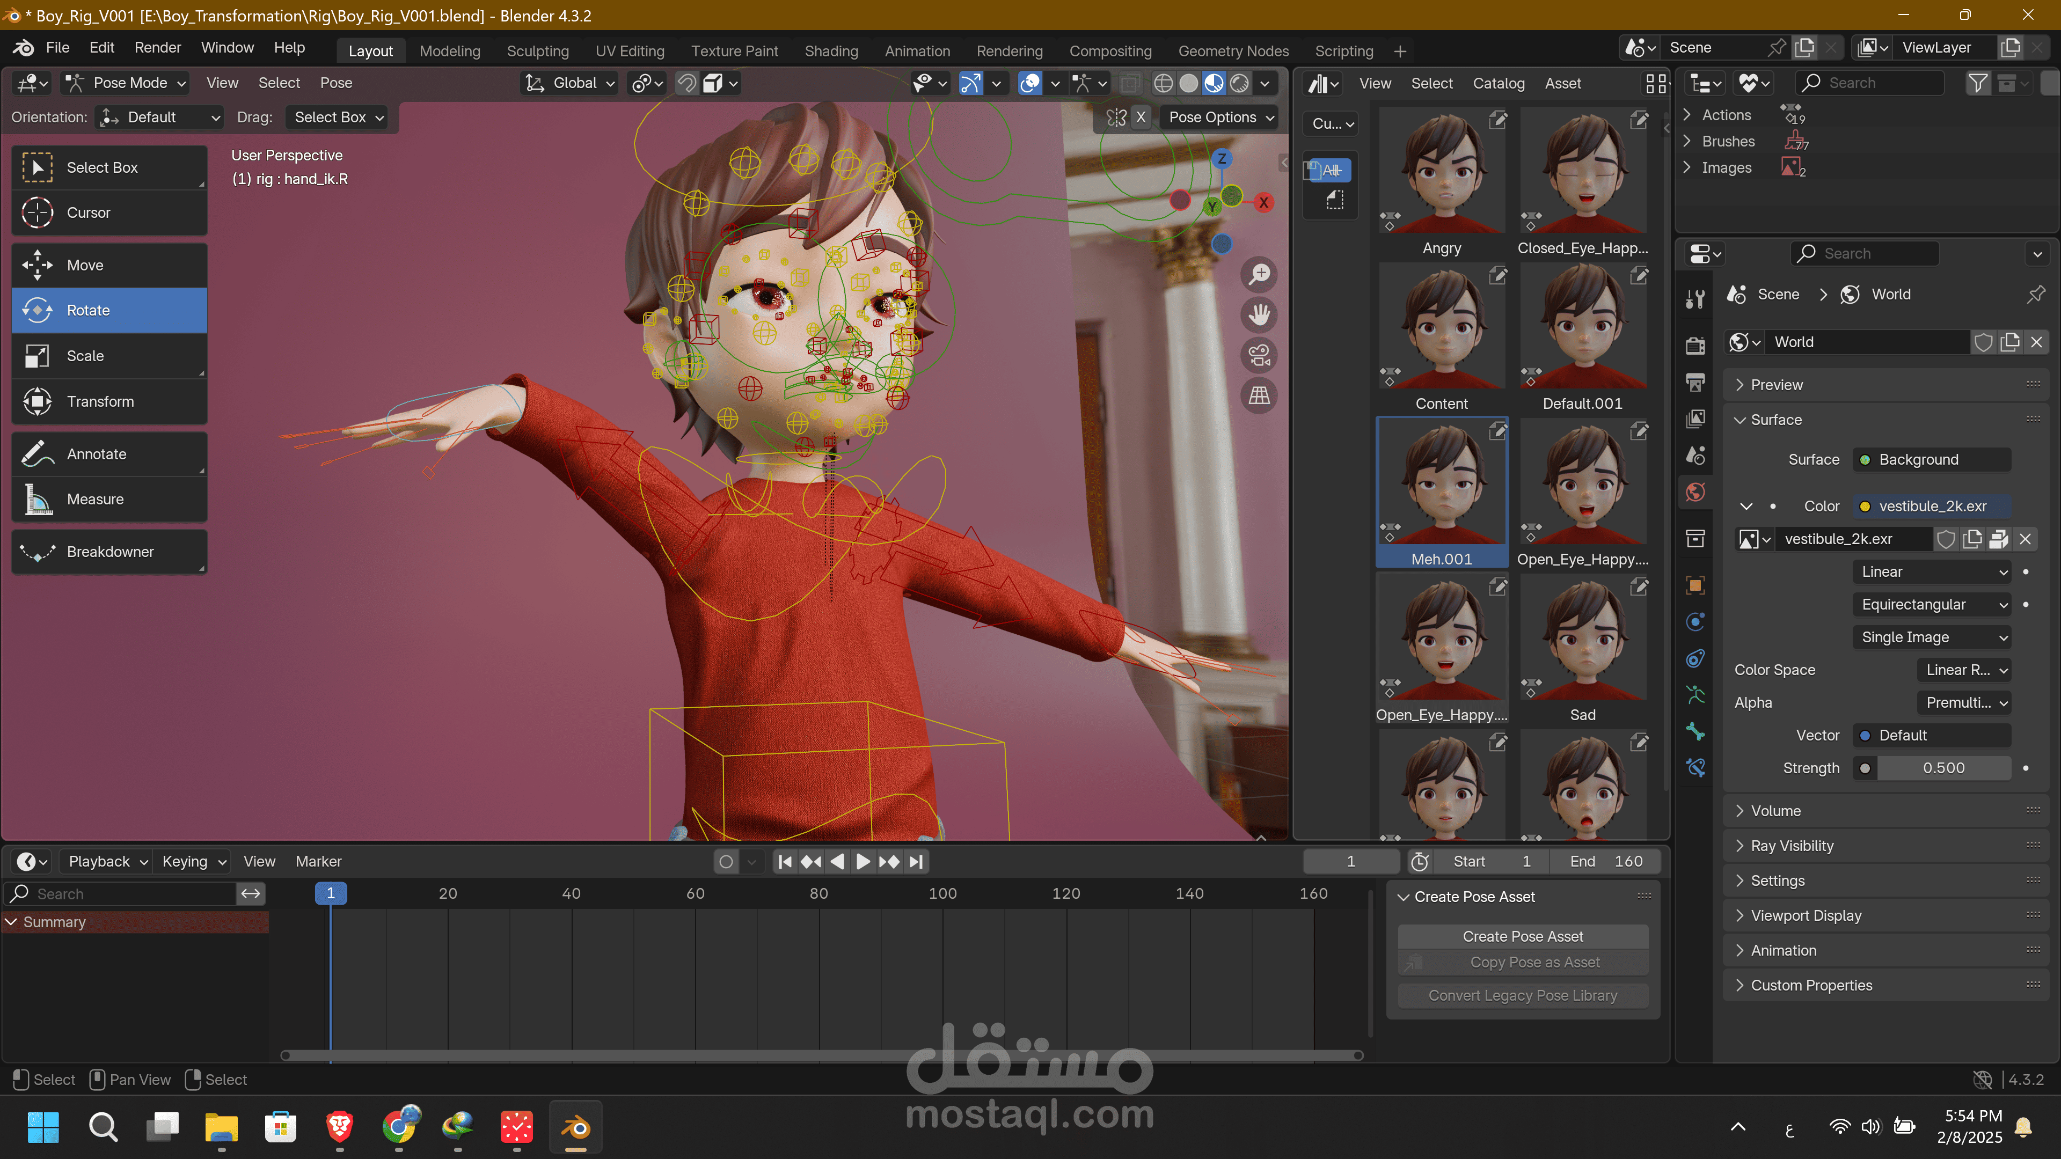The image size is (2061, 1159).
Task: Toggle X-ray display button
Action: coord(1130,83)
